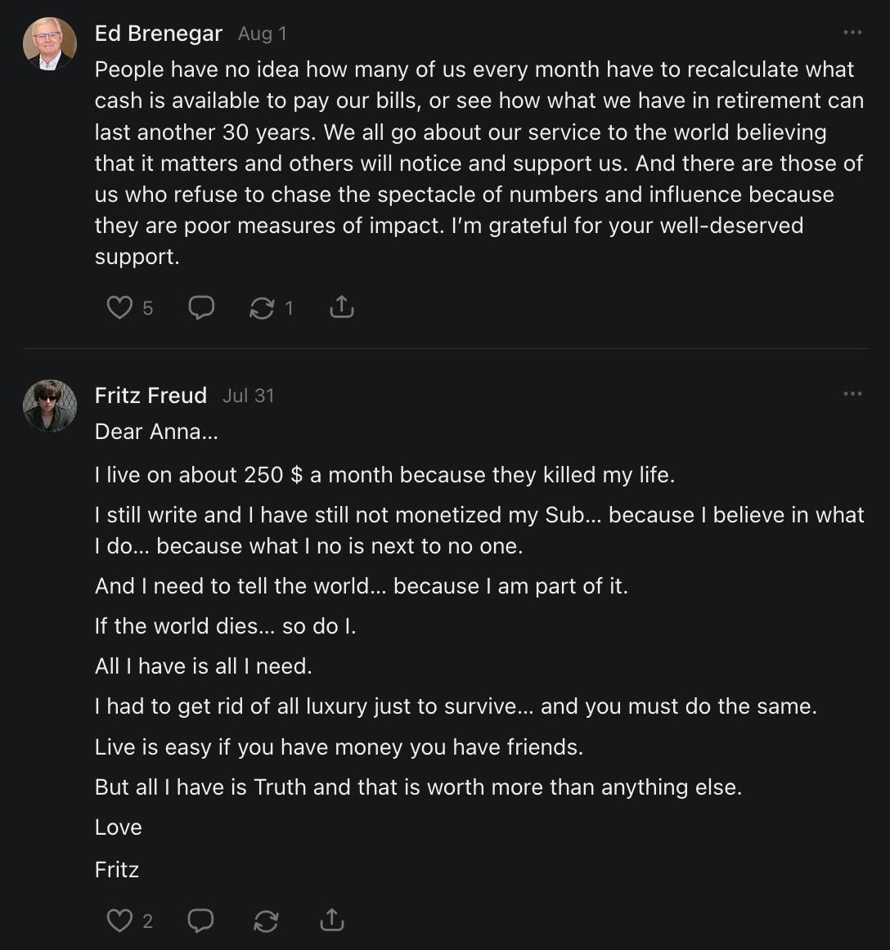Open the more options menu on Fritz Freud's comment
This screenshot has height=950, width=890.
pyautogui.click(x=852, y=394)
